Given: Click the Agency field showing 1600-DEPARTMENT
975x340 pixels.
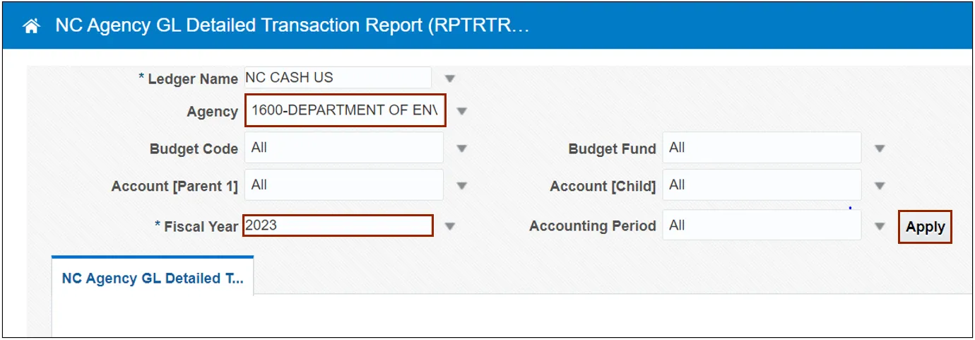Looking at the screenshot, I should [345, 111].
